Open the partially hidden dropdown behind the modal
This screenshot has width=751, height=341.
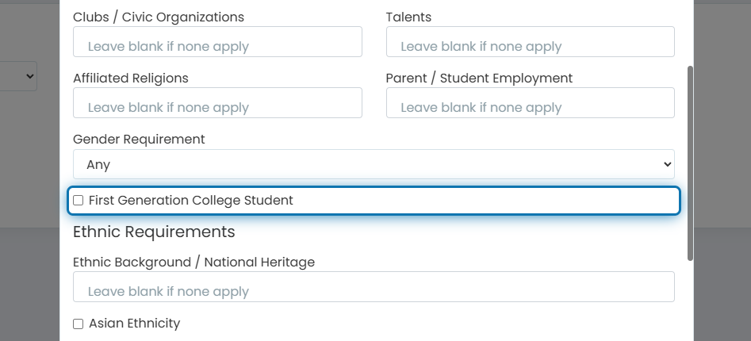click(x=18, y=76)
